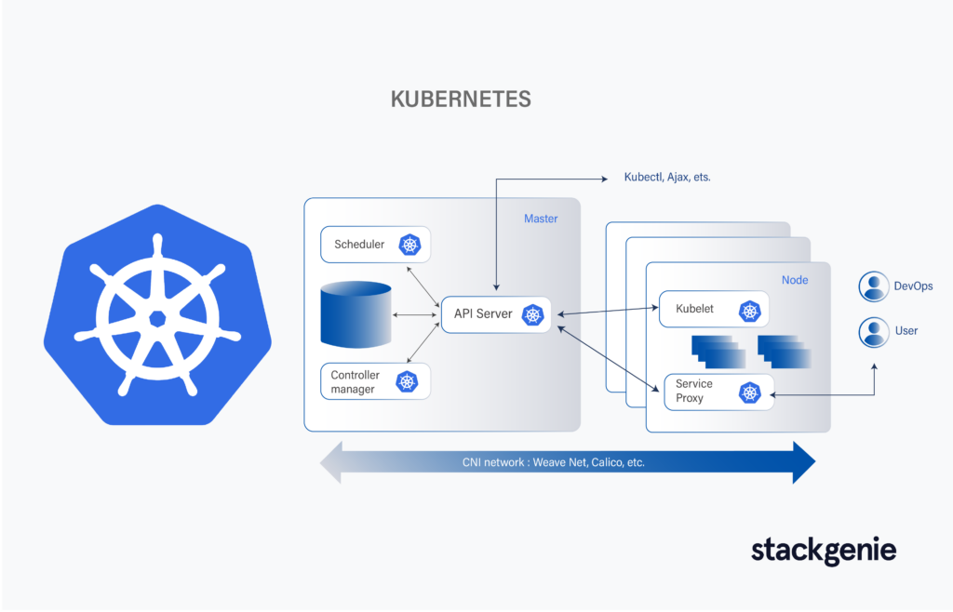The width and height of the screenshot is (953, 612).
Task: Click the DevOps text label
Action: pyautogui.click(x=914, y=286)
